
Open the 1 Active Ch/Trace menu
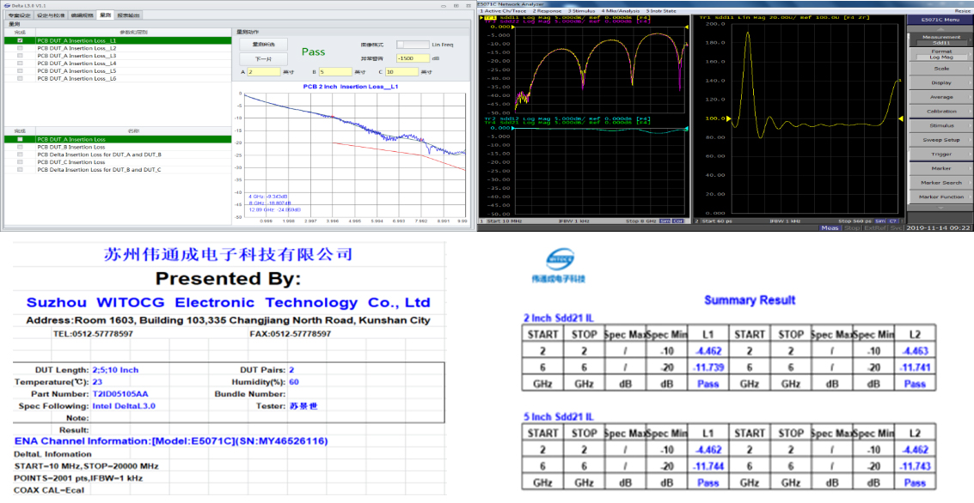(503, 10)
